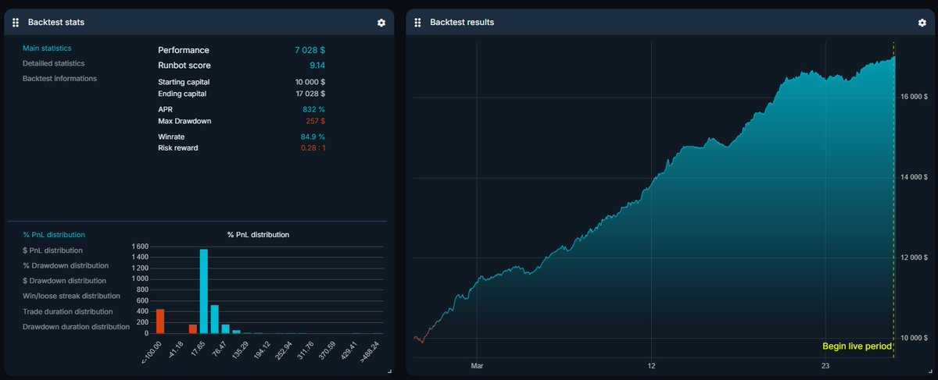Click the Max Drawdown row label
The image size is (938, 380).
184,122
